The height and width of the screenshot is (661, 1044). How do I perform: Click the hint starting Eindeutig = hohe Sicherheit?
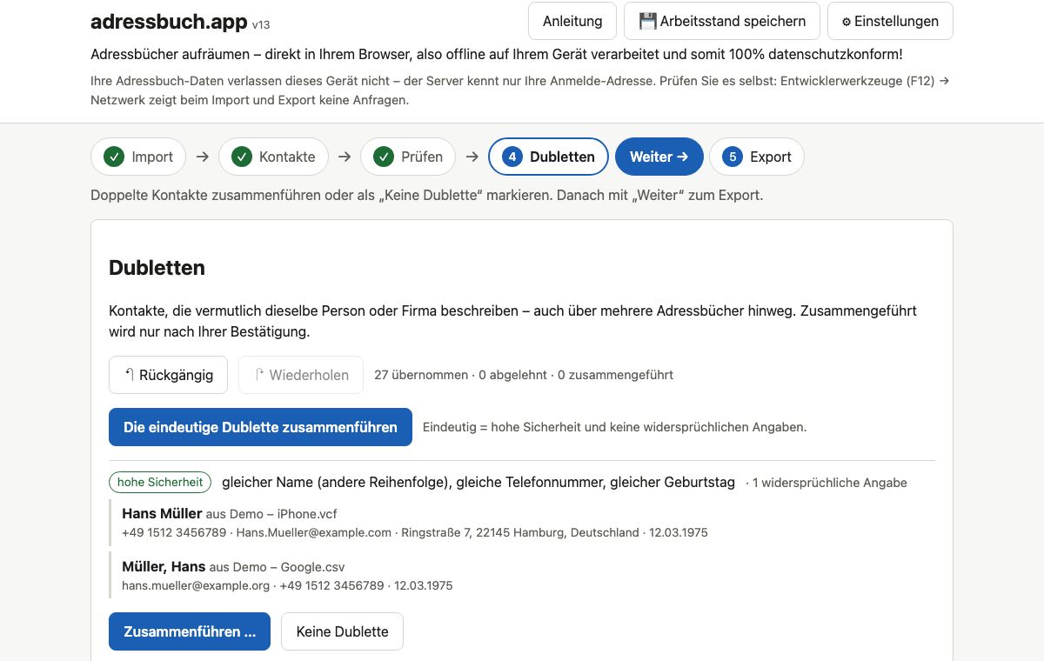[x=615, y=427]
